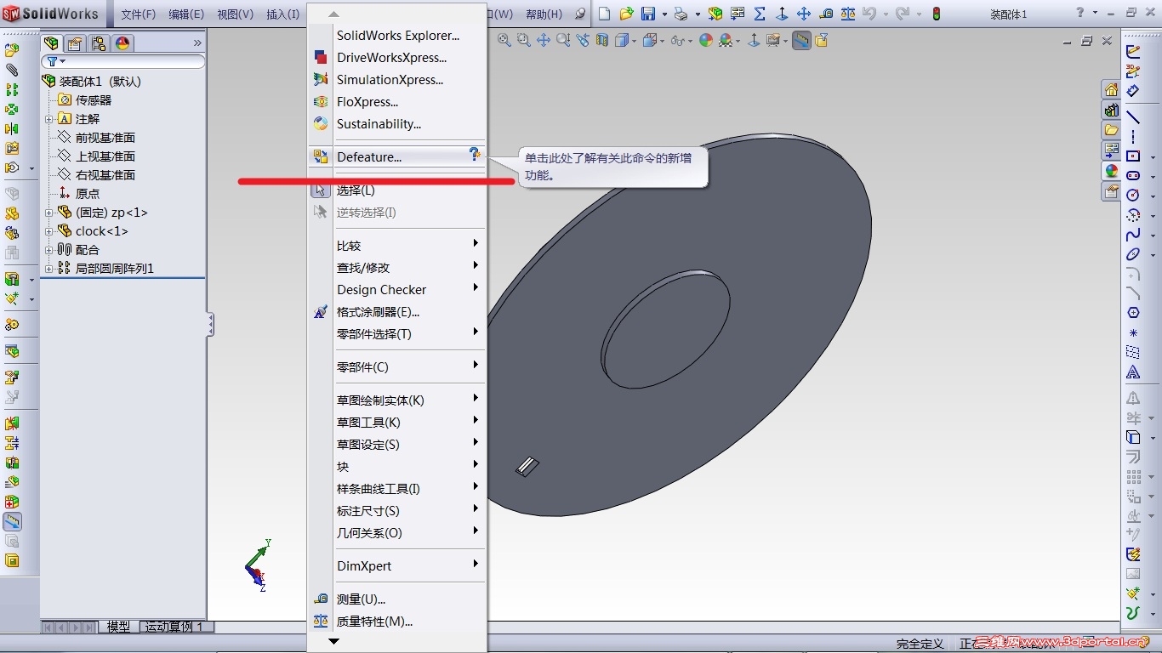1162x653 pixels.
Task: Select the Corner Rectangle sketch tool
Action: (1133, 156)
